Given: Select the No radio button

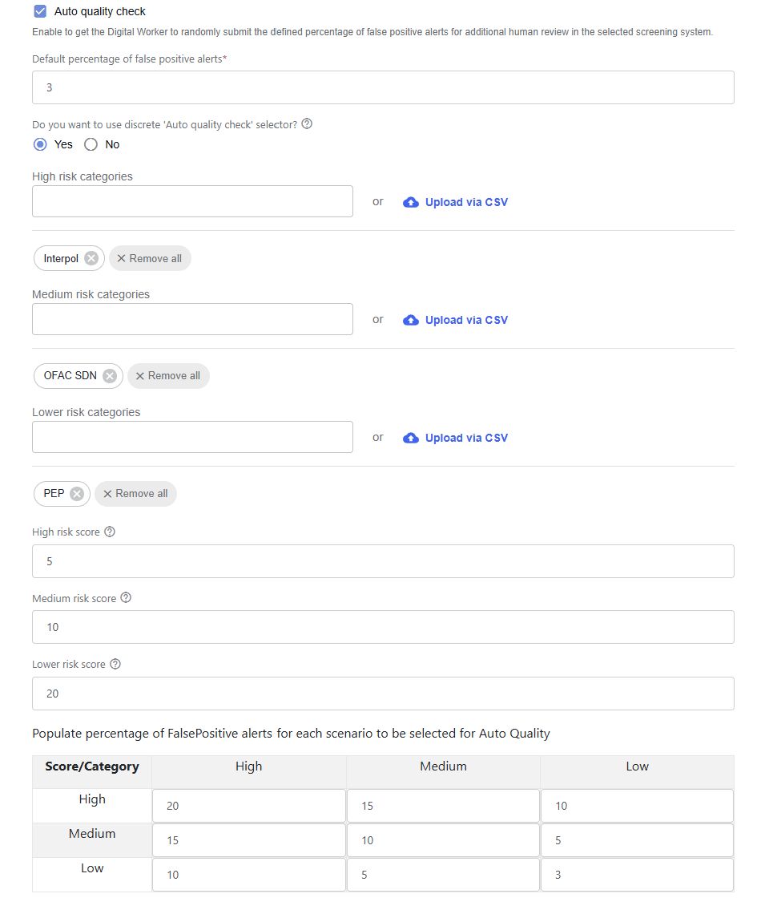Looking at the screenshot, I should pyautogui.click(x=91, y=144).
